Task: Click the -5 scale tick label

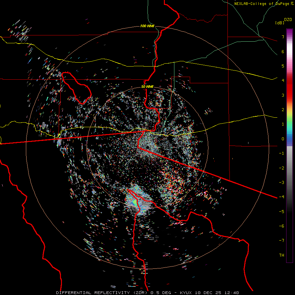Action: (x=282, y=212)
